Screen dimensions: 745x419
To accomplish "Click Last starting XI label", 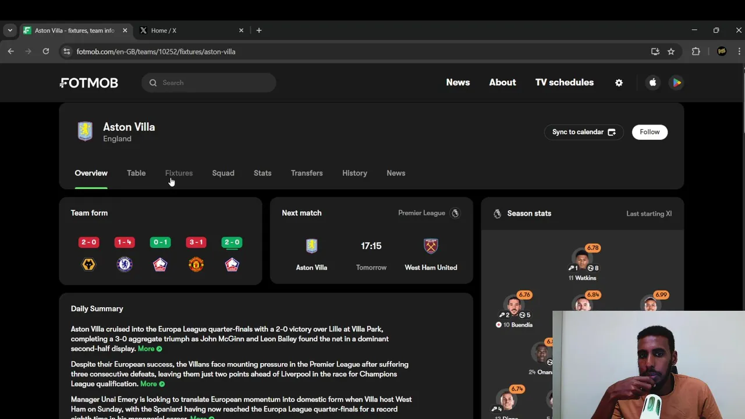I will (649, 214).
